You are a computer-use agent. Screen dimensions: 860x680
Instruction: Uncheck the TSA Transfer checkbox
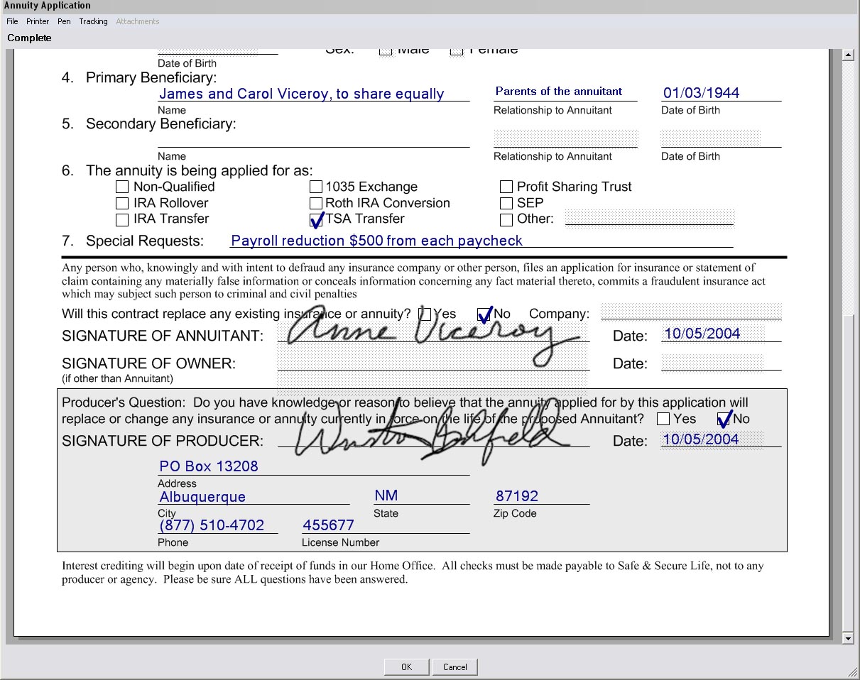pyautogui.click(x=316, y=220)
